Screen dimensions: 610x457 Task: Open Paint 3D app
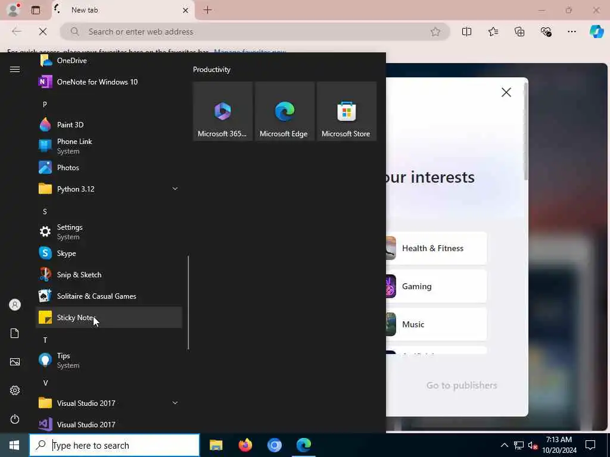coord(109,125)
